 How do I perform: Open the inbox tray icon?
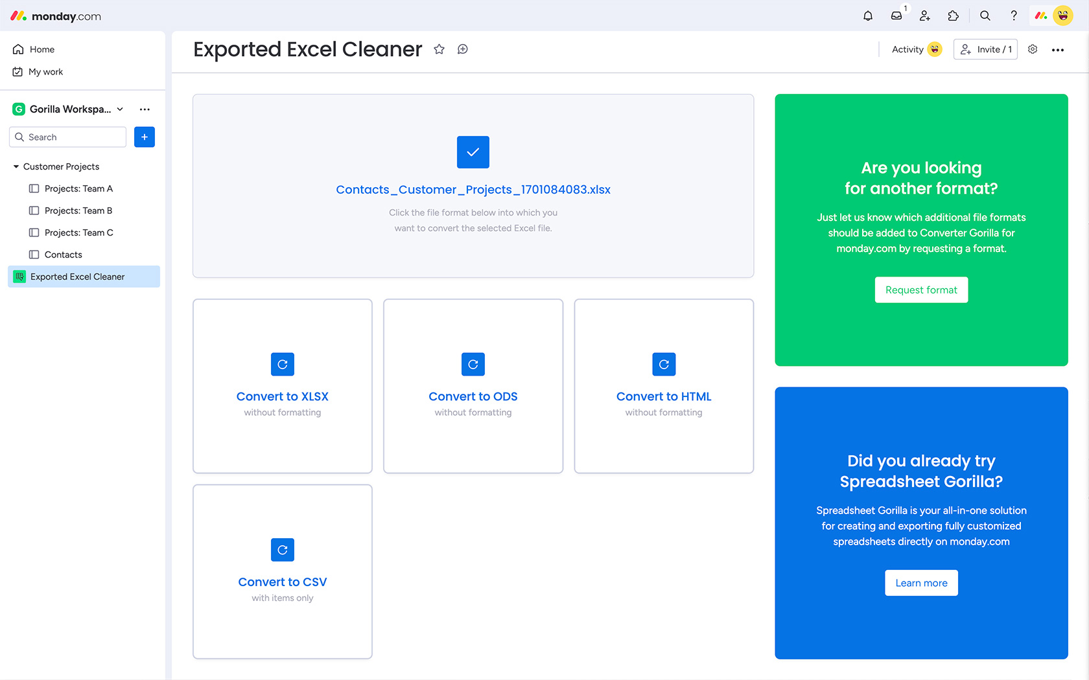pyautogui.click(x=896, y=16)
